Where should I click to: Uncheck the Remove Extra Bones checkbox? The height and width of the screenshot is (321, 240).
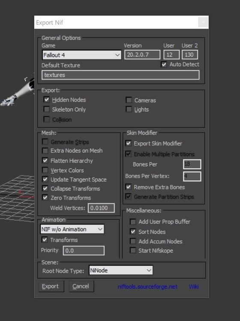(x=128, y=187)
